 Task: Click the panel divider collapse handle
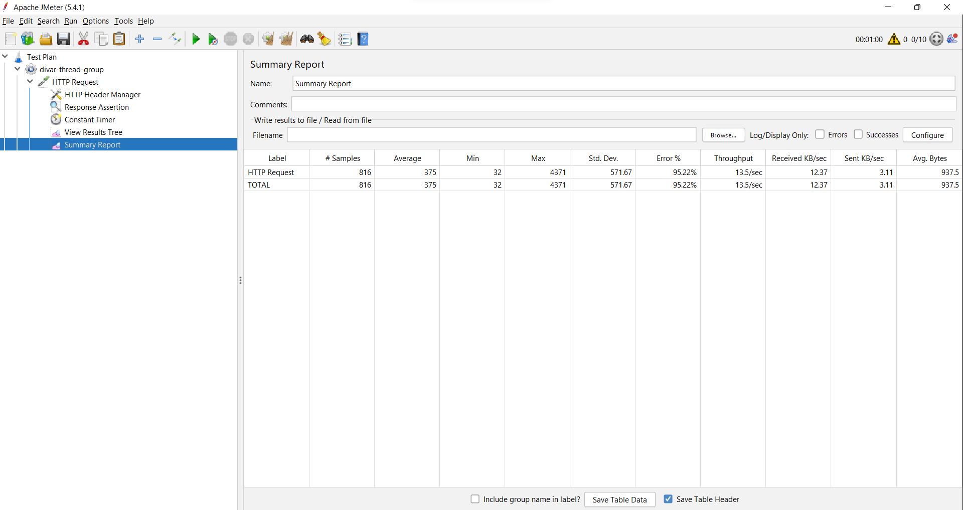click(241, 280)
